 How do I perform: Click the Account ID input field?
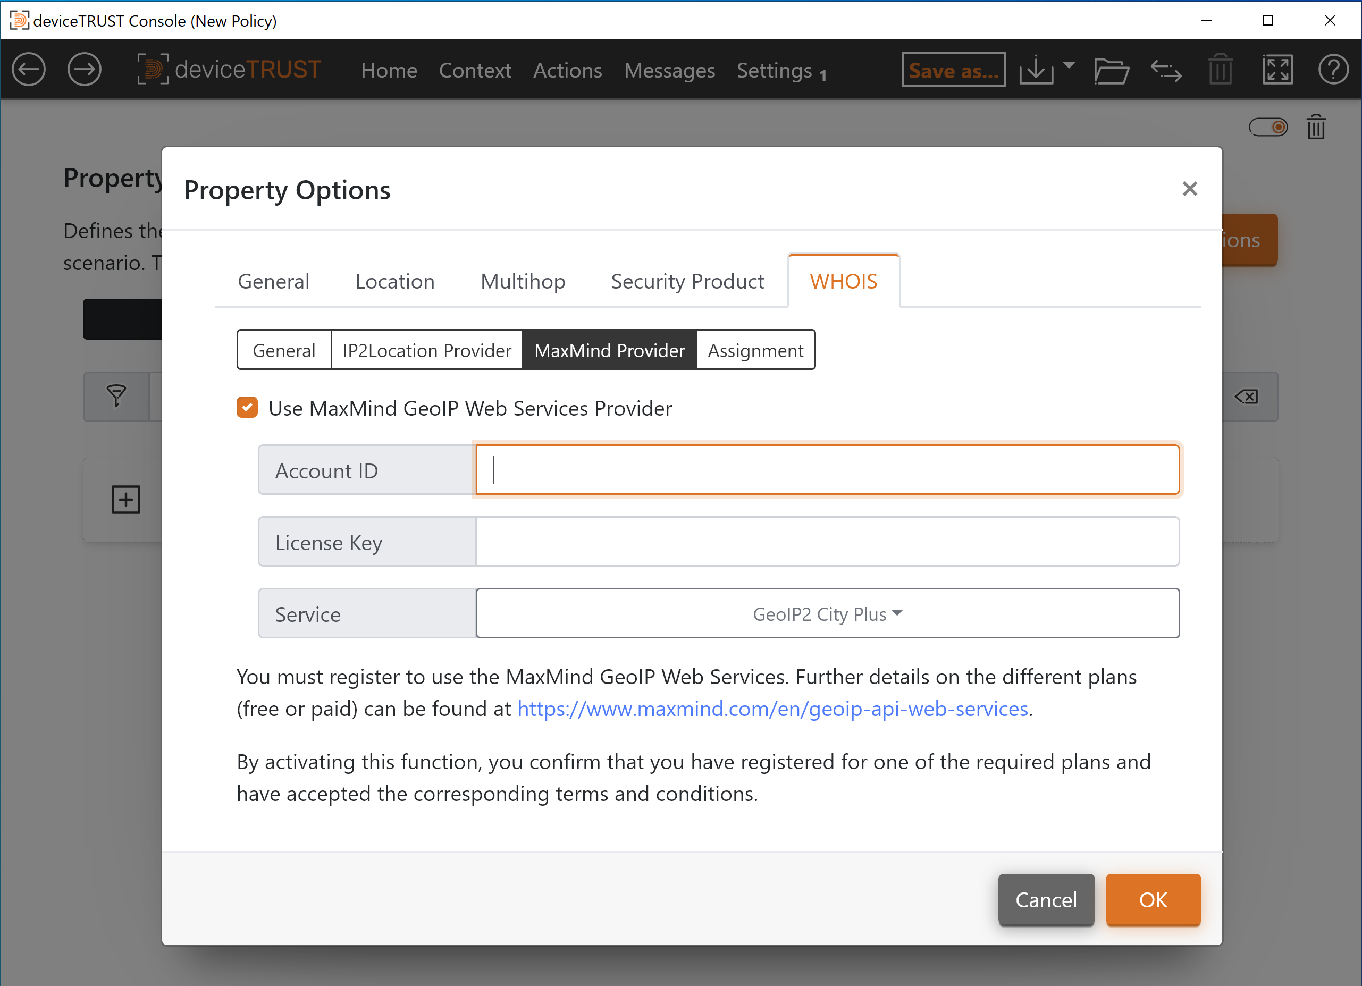click(828, 469)
